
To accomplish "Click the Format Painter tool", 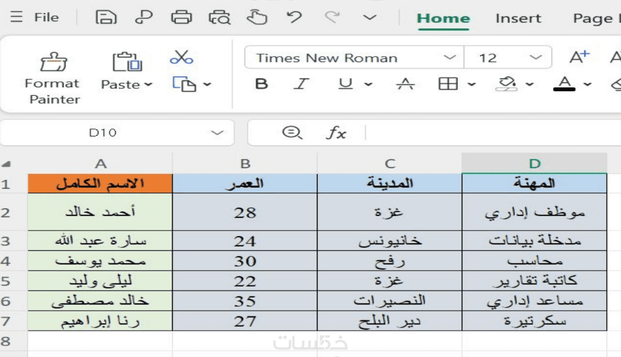I will pyautogui.click(x=52, y=77).
